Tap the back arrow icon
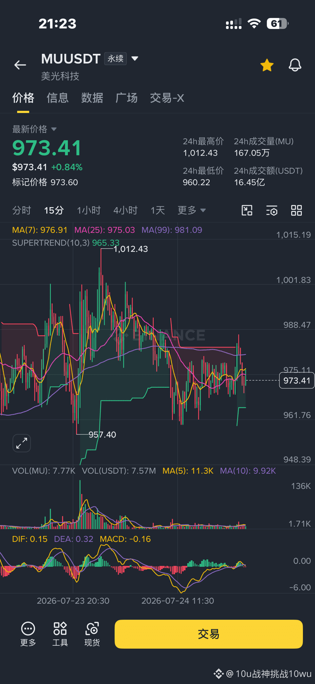This screenshot has width=315, height=684. pyautogui.click(x=20, y=65)
